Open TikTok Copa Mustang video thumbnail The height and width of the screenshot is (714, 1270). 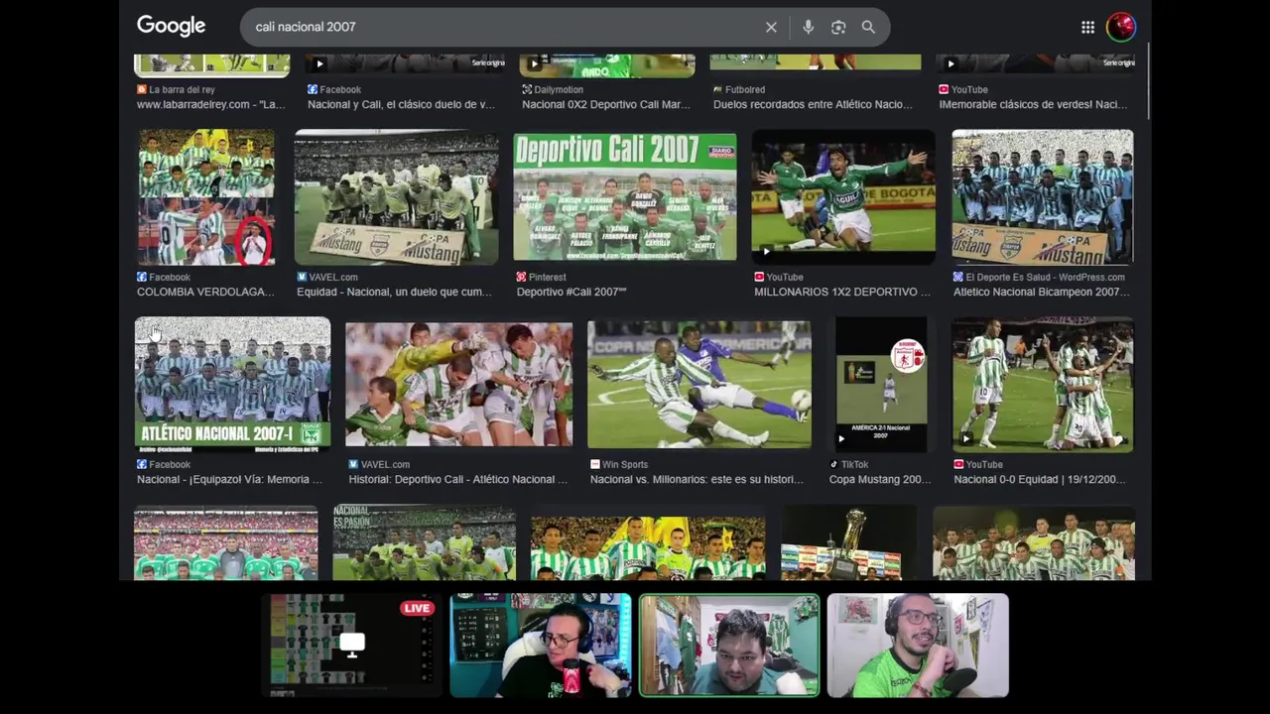(x=881, y=384)
